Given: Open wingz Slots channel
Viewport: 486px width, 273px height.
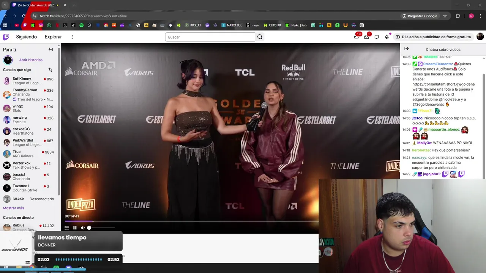Looking at the screenshot, I should 28,108.
